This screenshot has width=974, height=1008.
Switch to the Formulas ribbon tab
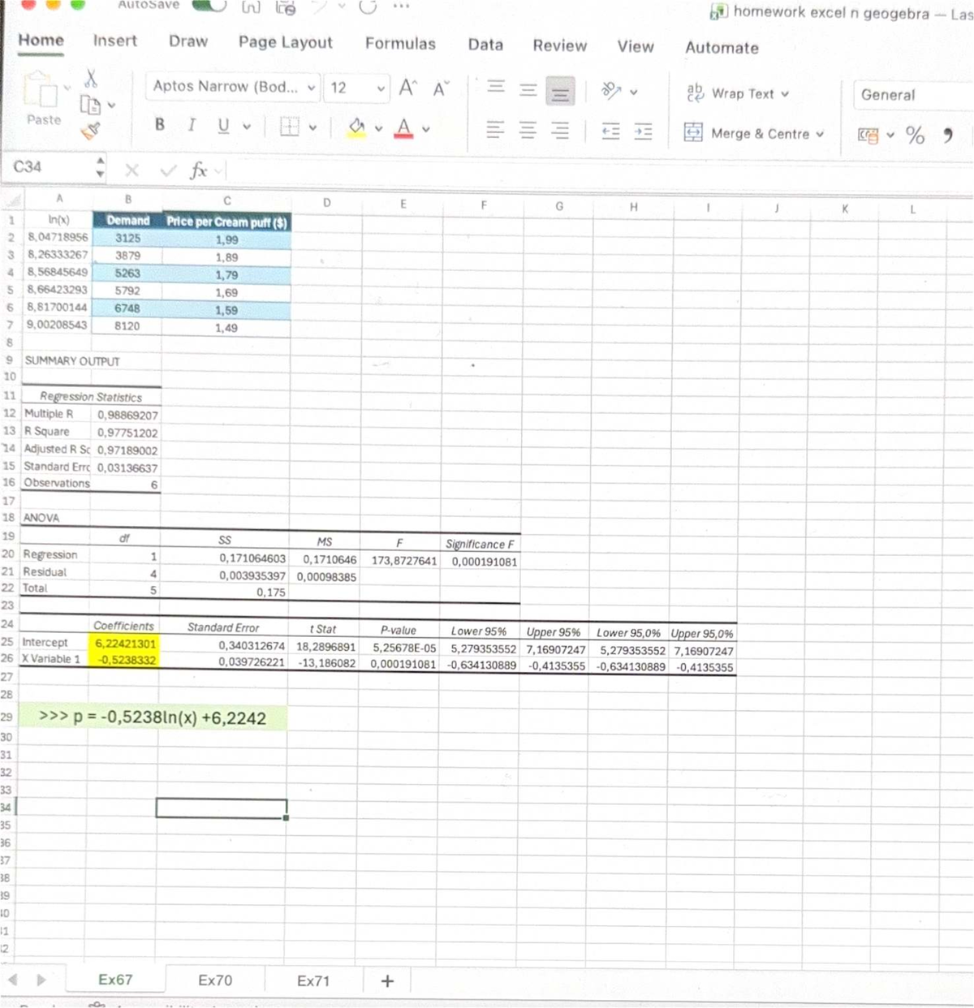400,45
